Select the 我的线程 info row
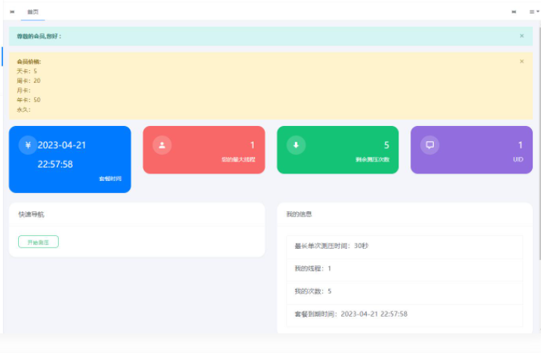This screenshot has width=541, height=353. pos(404,269)
